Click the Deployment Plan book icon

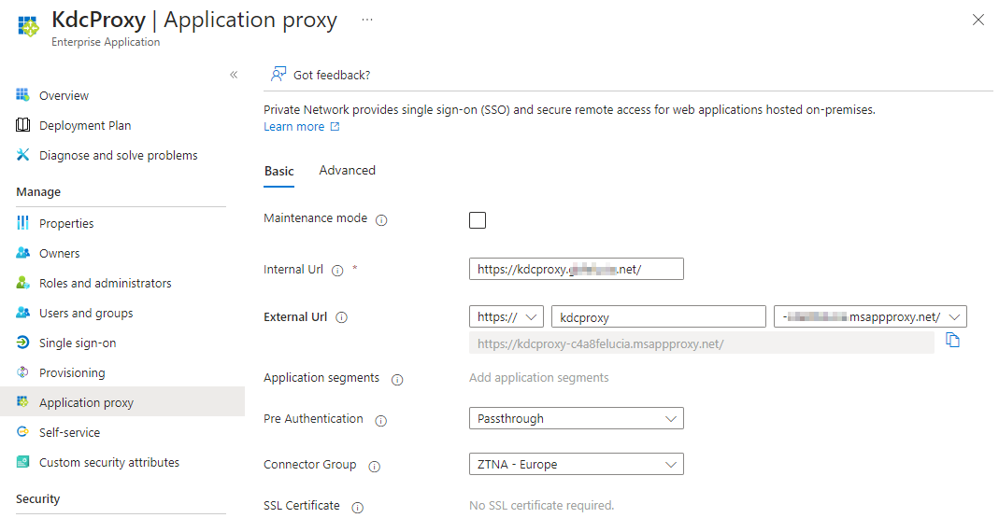[x=23, y=125]
